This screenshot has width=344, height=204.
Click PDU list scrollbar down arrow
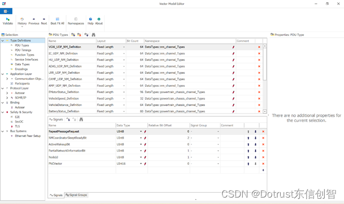(265, 111)
